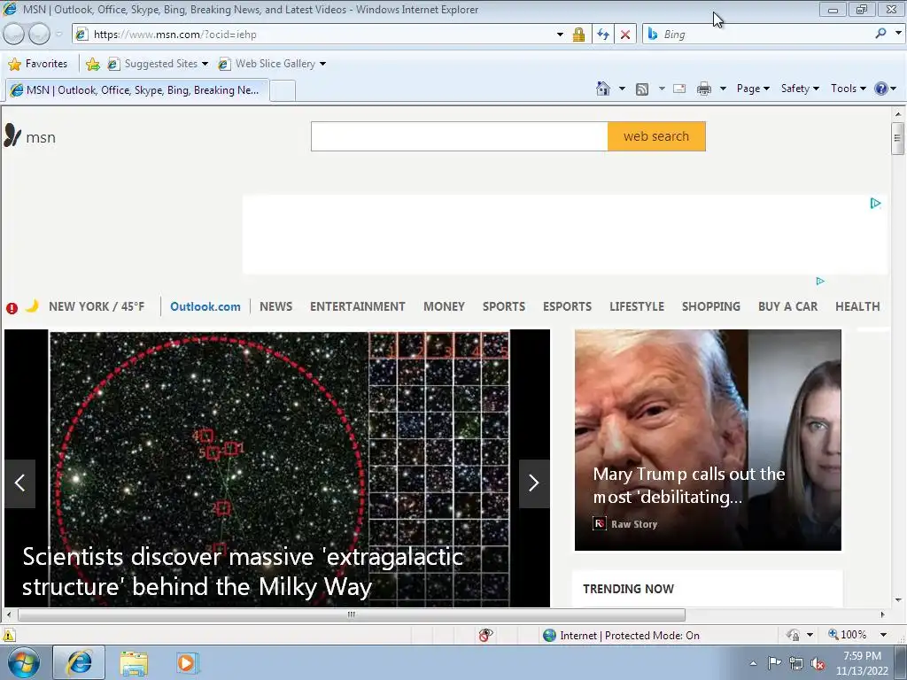Select the MSN browser tab
Screen dimensions: 907x680
click(137, 90)
